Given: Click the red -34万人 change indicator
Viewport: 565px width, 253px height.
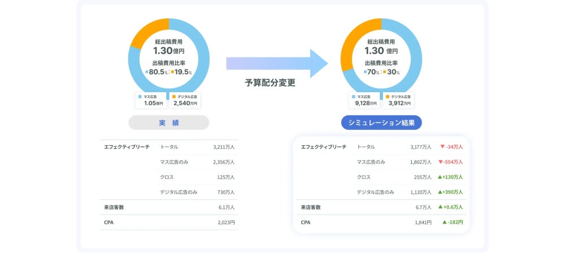Looking at the screenshot, I should coord(451,147).
